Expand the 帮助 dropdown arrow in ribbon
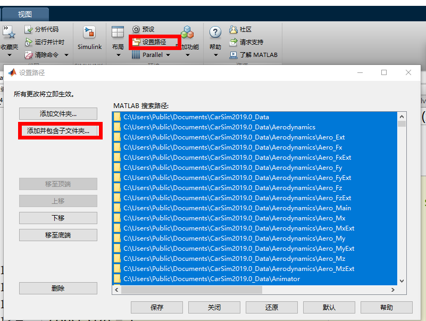This screenshot has width=426, height=321. click(x=216, y=55)
